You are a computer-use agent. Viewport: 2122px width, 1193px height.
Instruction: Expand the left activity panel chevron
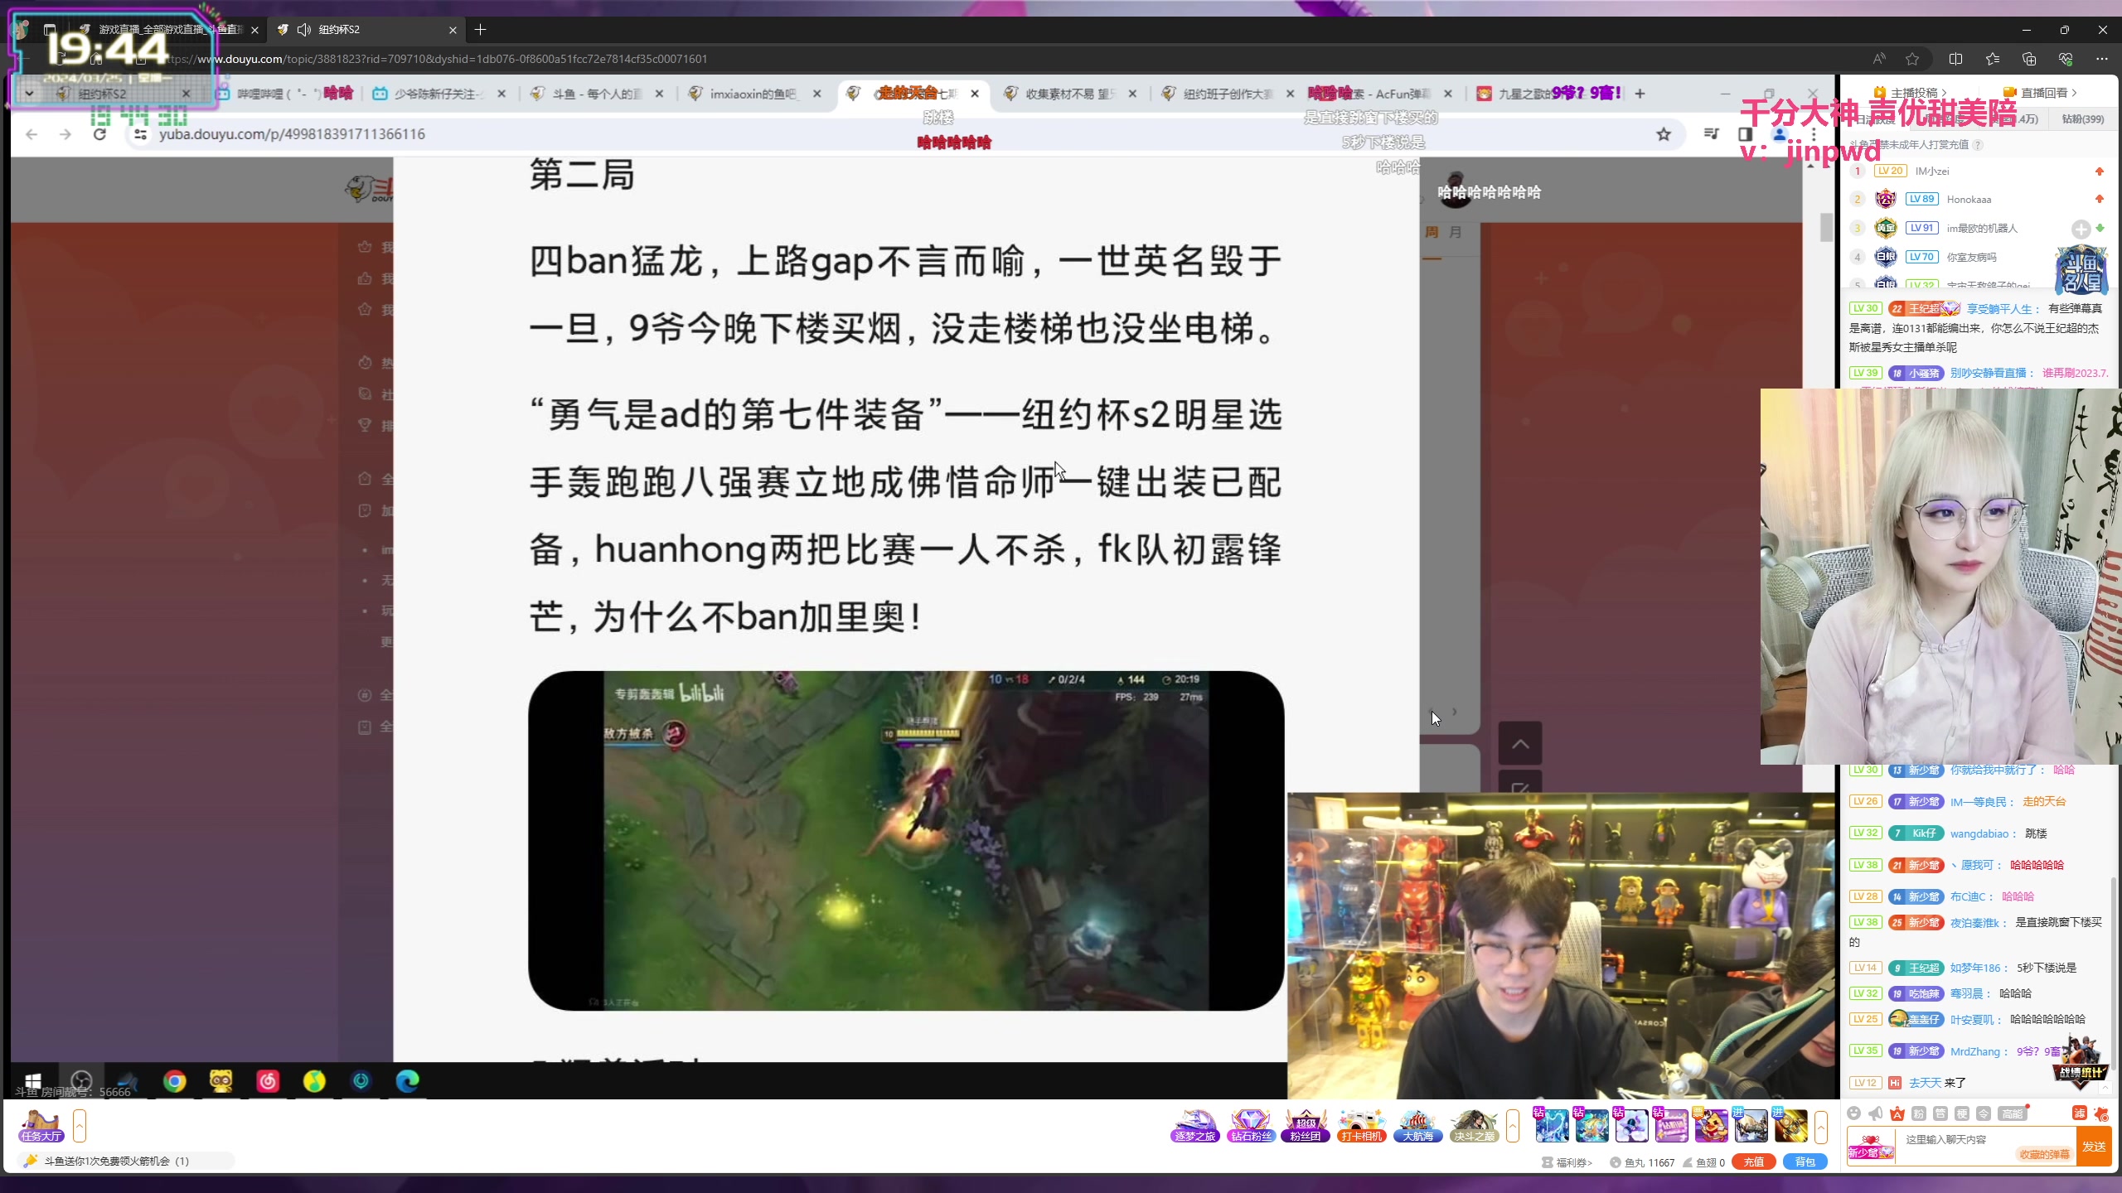[80, 1126]
